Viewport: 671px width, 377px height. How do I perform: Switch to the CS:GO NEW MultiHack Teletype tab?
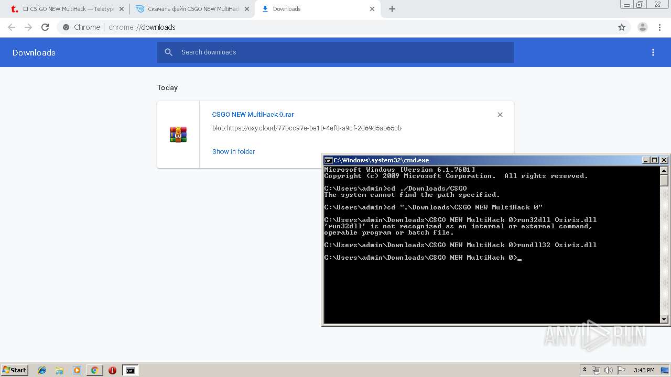tap(68, 9)
